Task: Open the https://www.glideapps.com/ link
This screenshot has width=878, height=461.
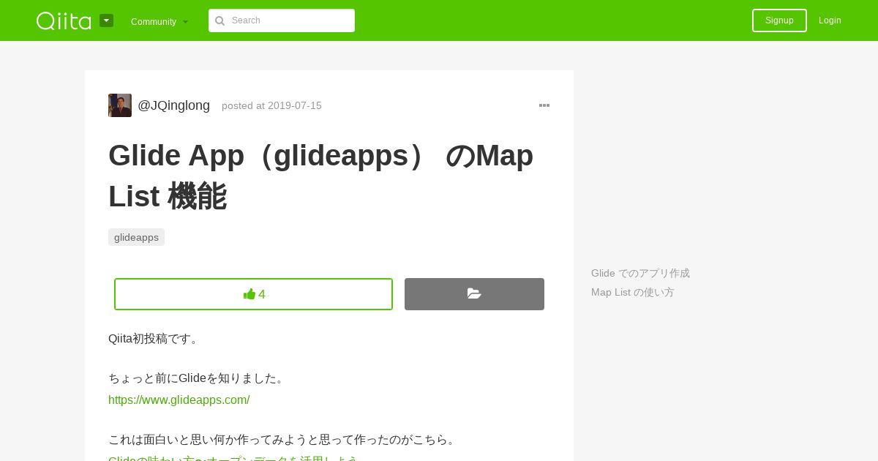Action: coord(179,400)
